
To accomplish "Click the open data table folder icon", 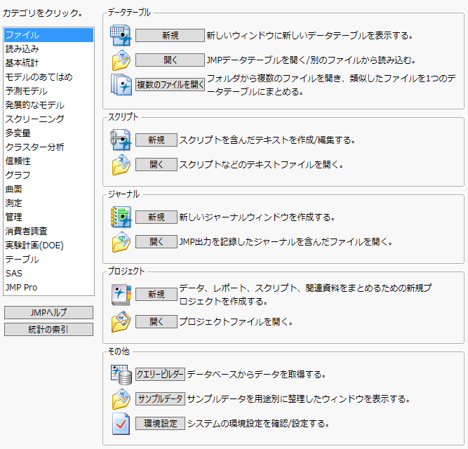I will tap(121, 60).
